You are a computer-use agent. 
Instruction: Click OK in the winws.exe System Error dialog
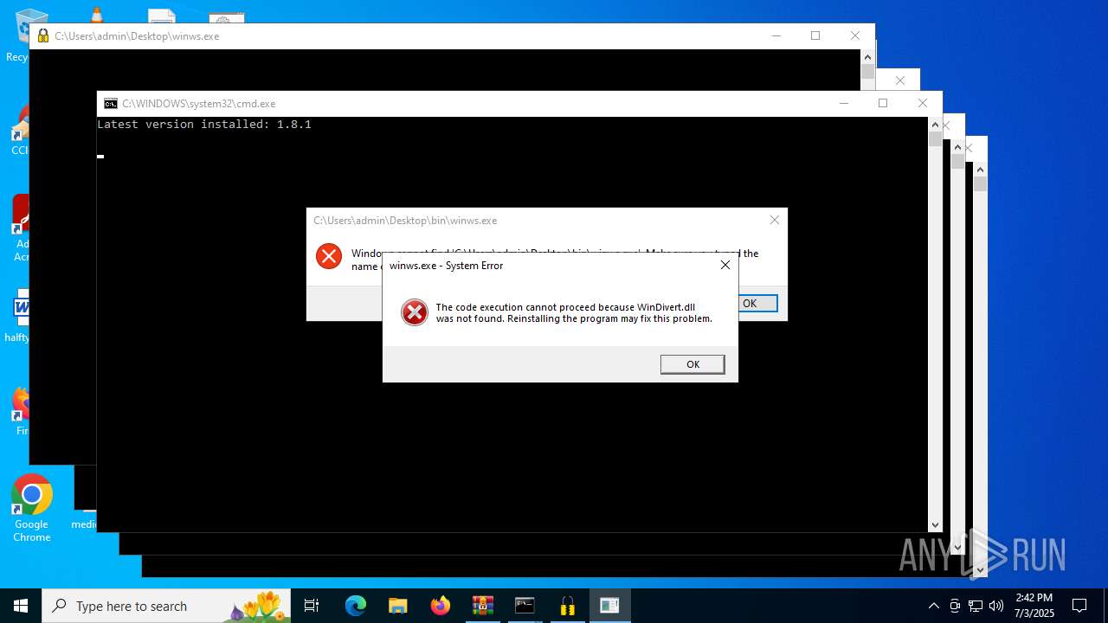692,364
